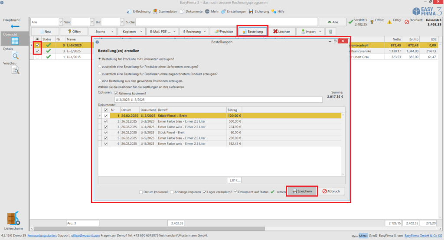
Task: Expand the E-Rechnung toolbar dropdown arrow
Action: [x=205, y=32]
